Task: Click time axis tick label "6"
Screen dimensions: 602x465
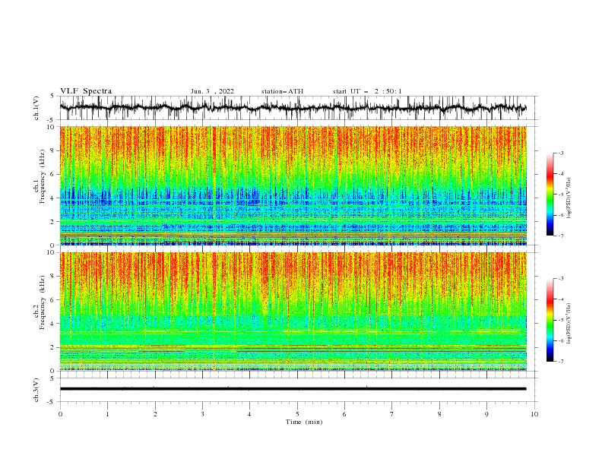Action: point(344,414)
